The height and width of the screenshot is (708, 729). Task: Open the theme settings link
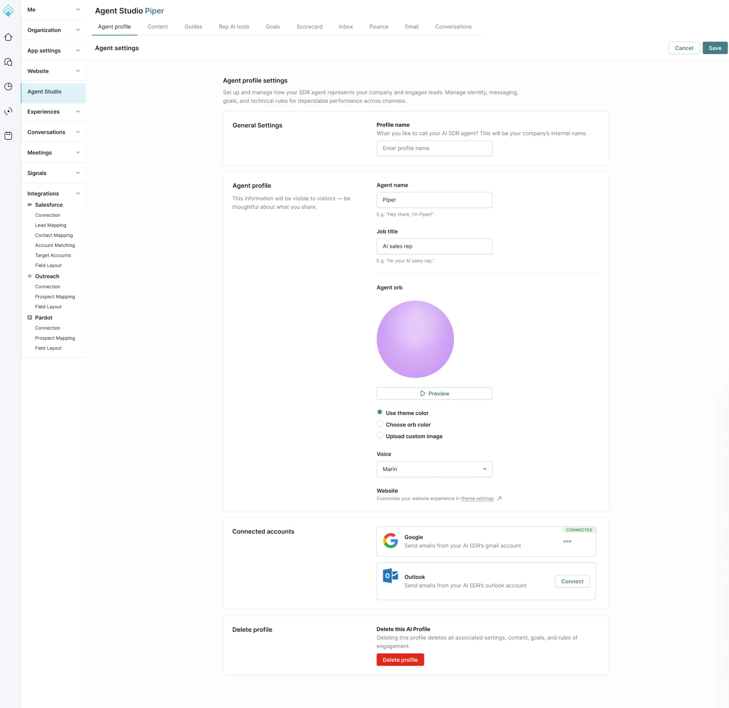pyautogui.click(x=477, y=499)
